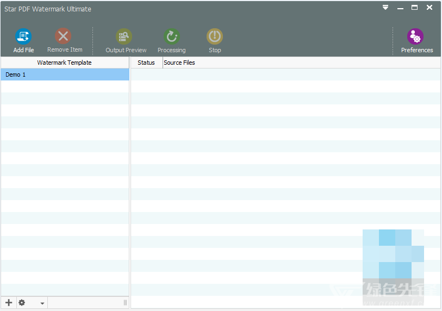Minimize the Star PDF Watermark window
Viewport: 442px width, 311px height.
coord(400,8)
